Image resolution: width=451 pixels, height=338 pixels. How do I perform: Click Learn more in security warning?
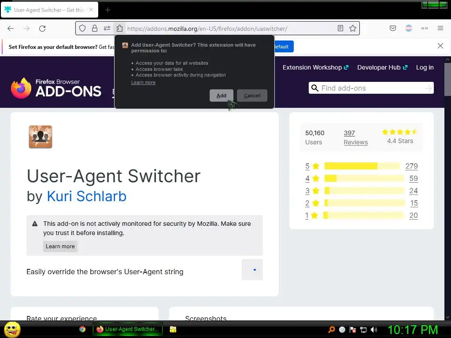[60, 246]
